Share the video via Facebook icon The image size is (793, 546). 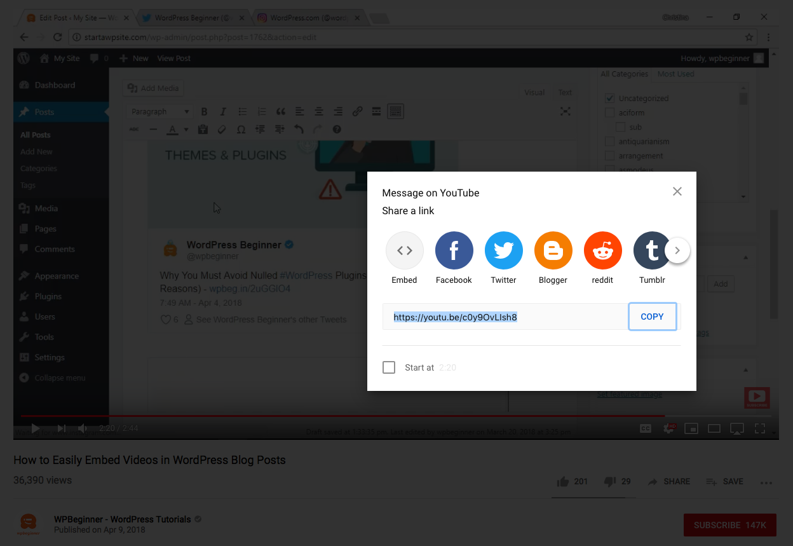[454, 251]
